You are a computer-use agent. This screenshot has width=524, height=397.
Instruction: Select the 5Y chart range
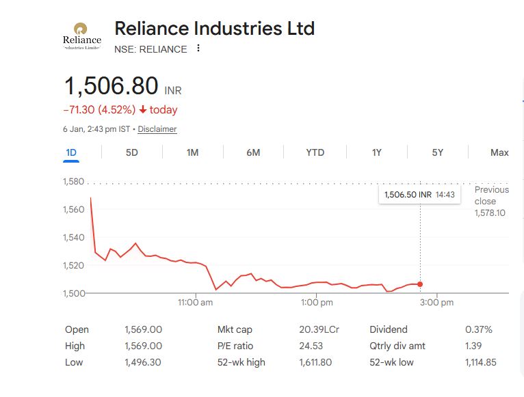(438, 152)
